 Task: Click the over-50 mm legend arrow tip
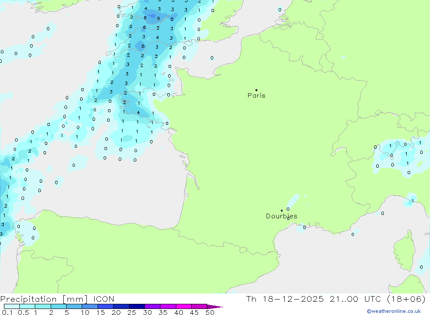215,307
